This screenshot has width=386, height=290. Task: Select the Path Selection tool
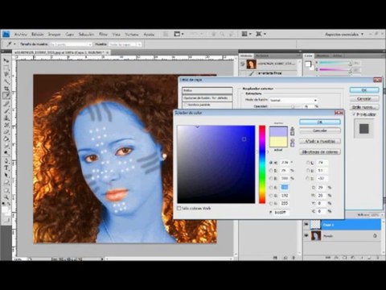tap(6, 176)
